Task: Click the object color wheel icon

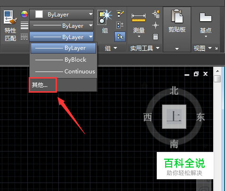Action: (x=24, y=15)
